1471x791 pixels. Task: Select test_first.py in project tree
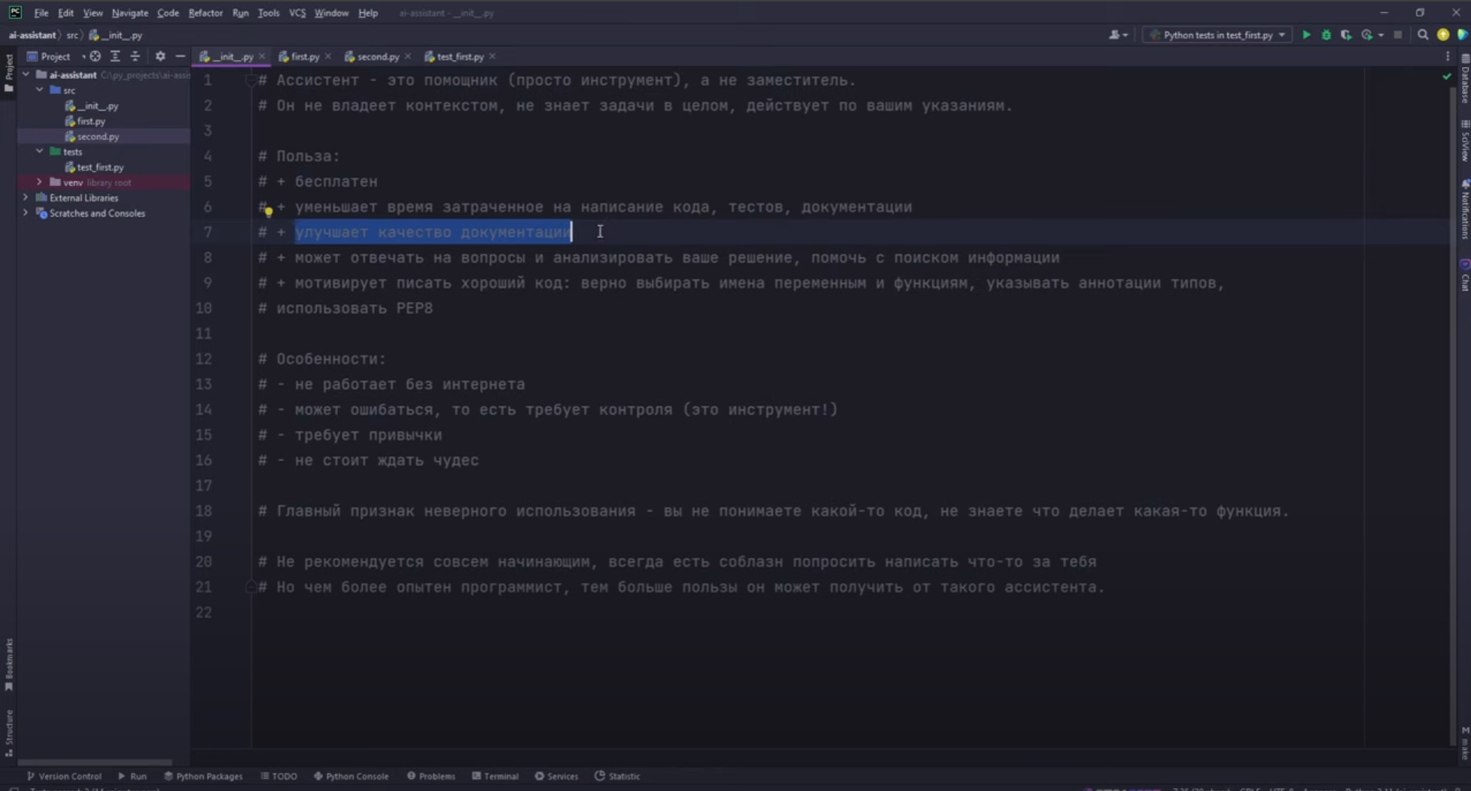pos(99,167)
